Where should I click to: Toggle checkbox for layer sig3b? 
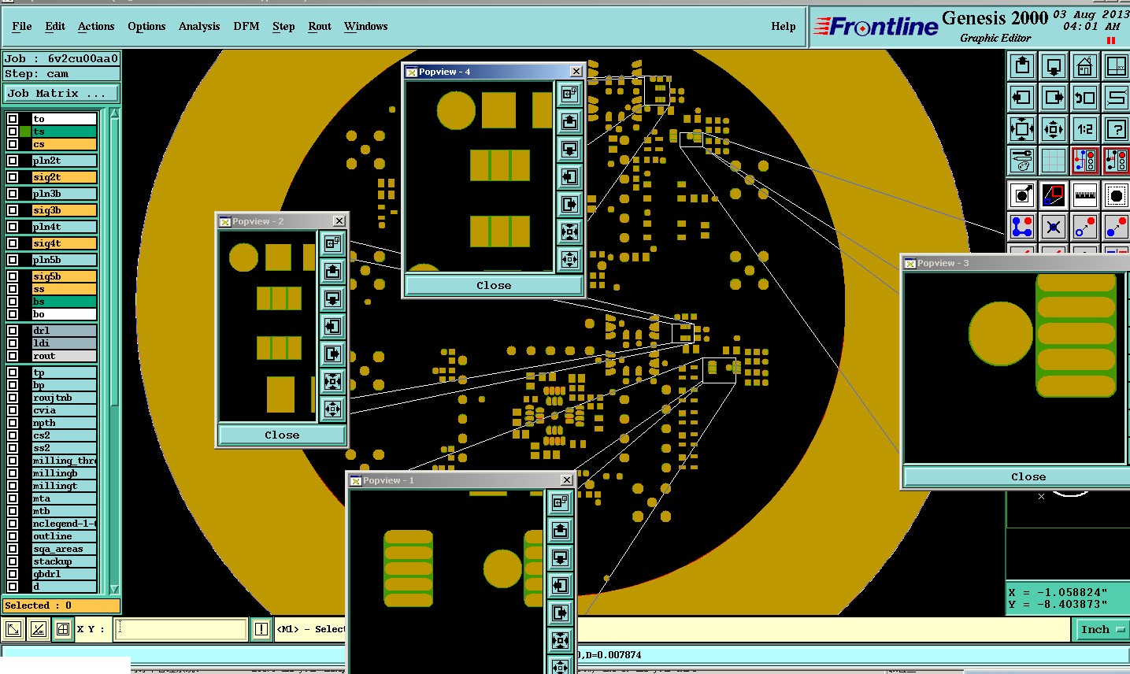pyautogui.click(x=13, y=210)
